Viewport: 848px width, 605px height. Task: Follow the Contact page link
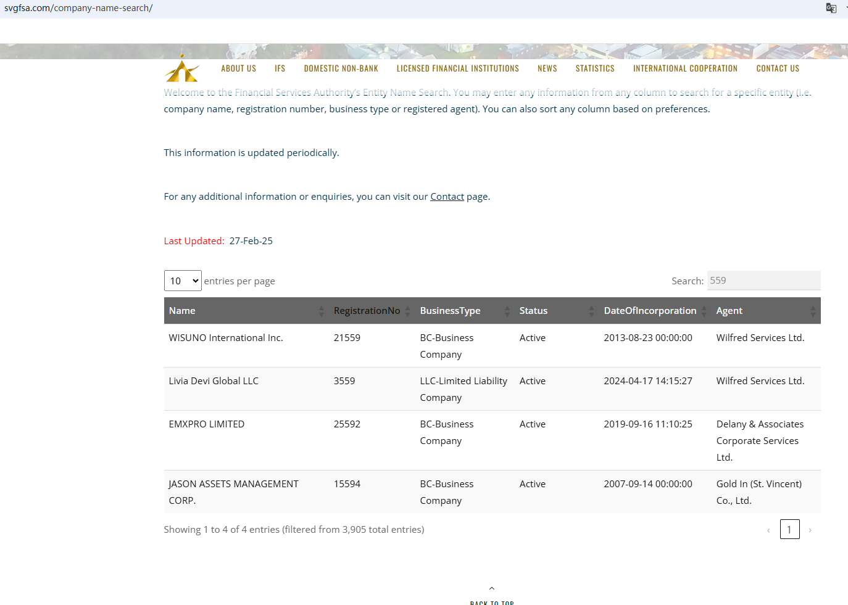click(447, 197)
